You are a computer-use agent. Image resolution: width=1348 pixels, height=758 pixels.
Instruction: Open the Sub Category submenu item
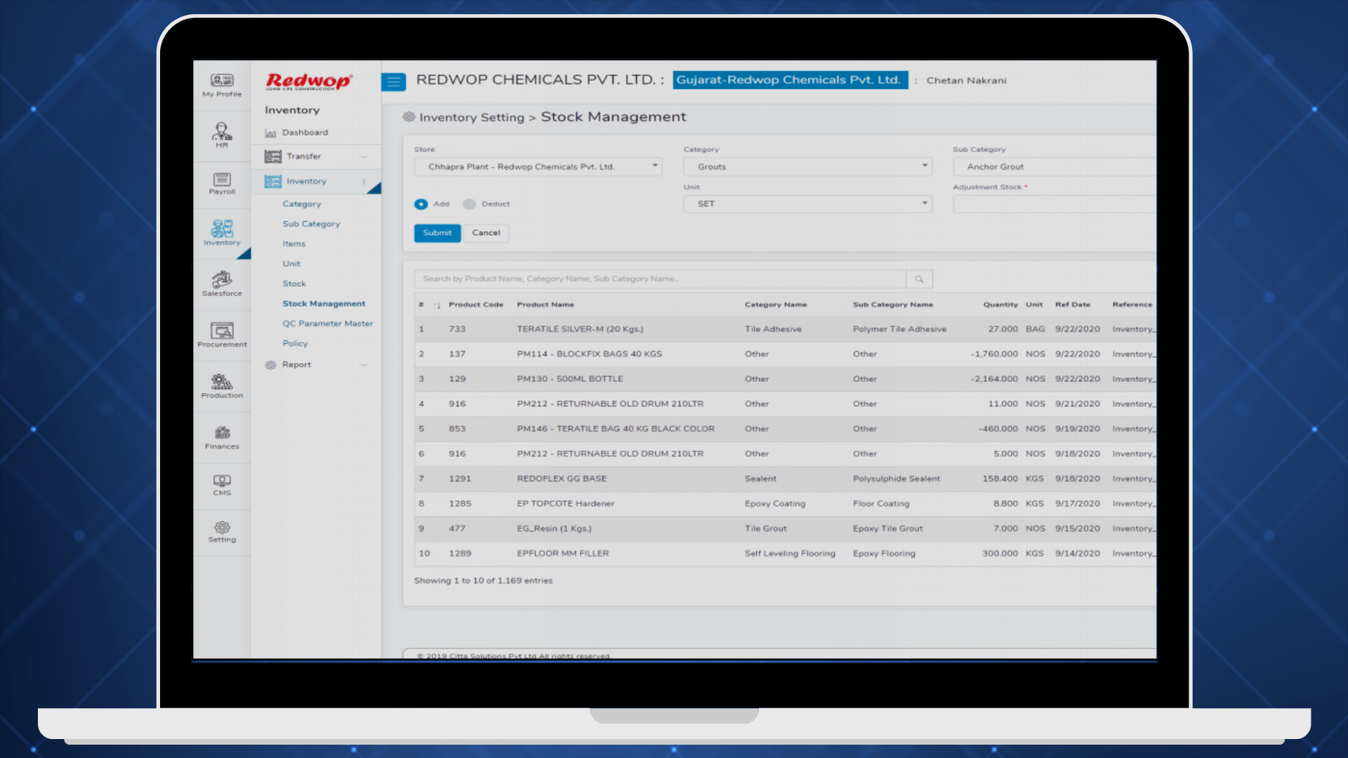point(311,224)
